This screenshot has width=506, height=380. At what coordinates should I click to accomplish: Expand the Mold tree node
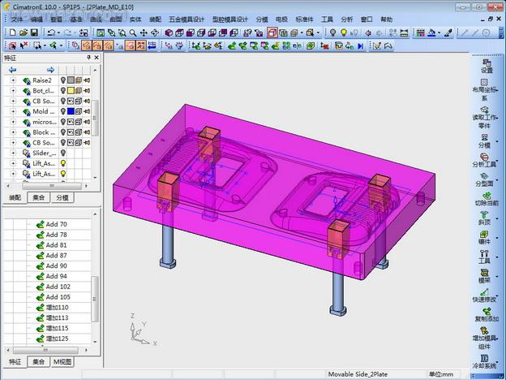(x=13, y=111)
